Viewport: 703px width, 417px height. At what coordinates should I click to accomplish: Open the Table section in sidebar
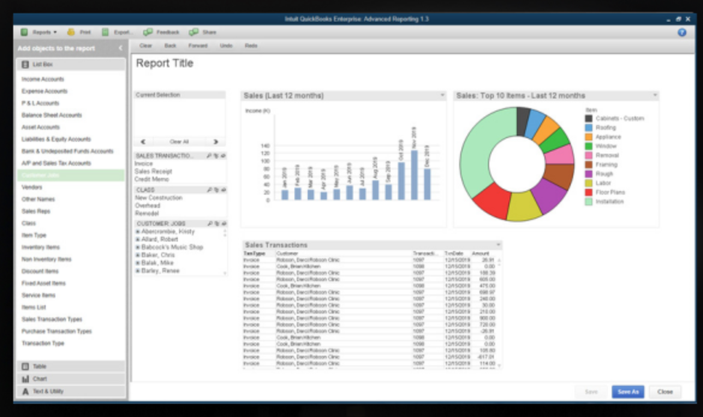71,367
